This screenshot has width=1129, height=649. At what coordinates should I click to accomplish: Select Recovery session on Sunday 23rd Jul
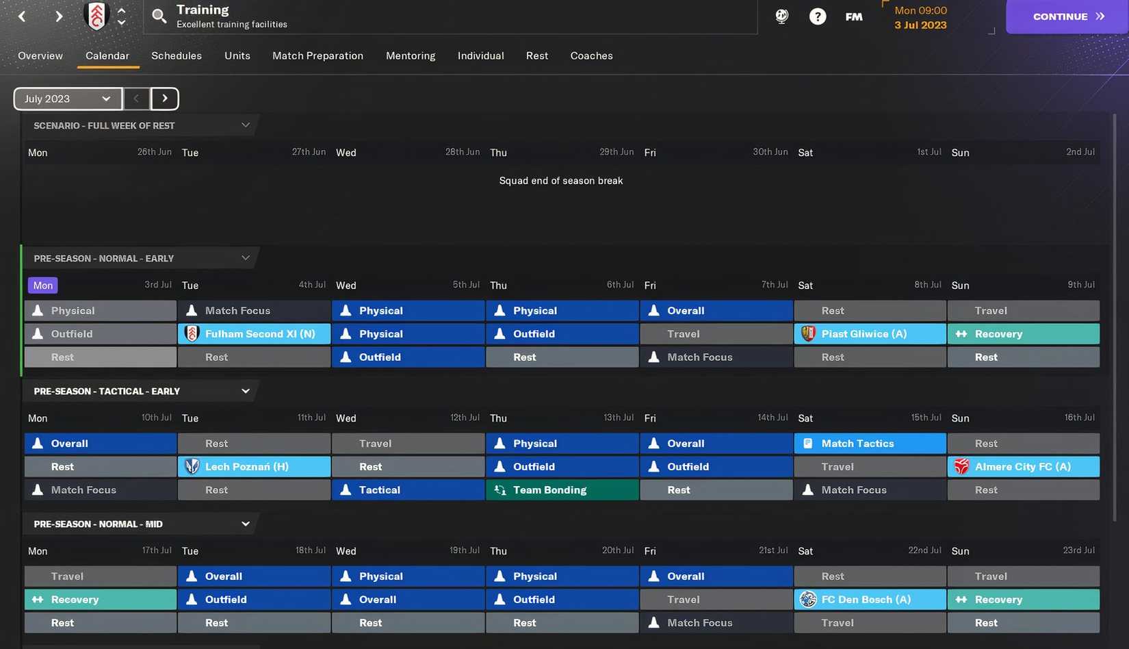(1024, 600)
